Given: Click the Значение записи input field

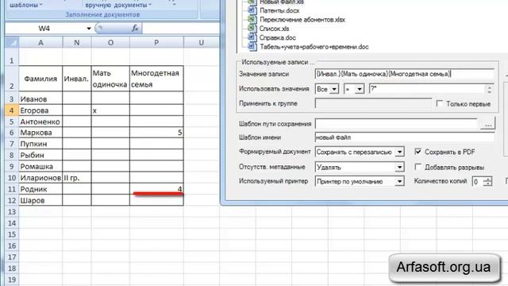Looking at the screenshot, I should pyautogui.click(x=404, y=74).
